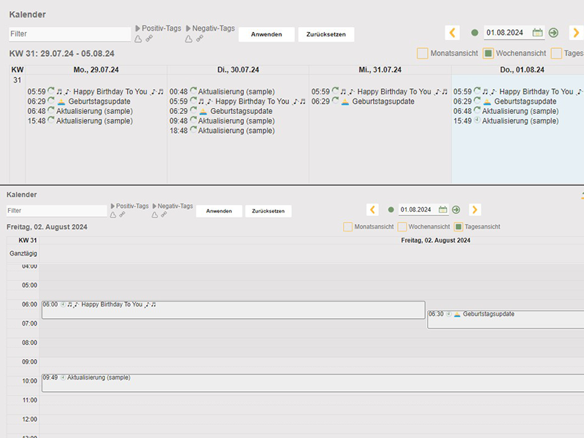The height and width of the screenshot is (438, 584).
Task: Click green today dot in week-view panel
Action: pos(474,33)
